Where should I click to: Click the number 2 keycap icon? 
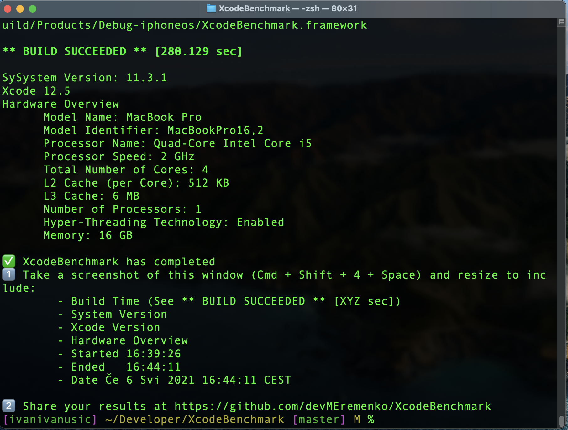tap(9, 406)
